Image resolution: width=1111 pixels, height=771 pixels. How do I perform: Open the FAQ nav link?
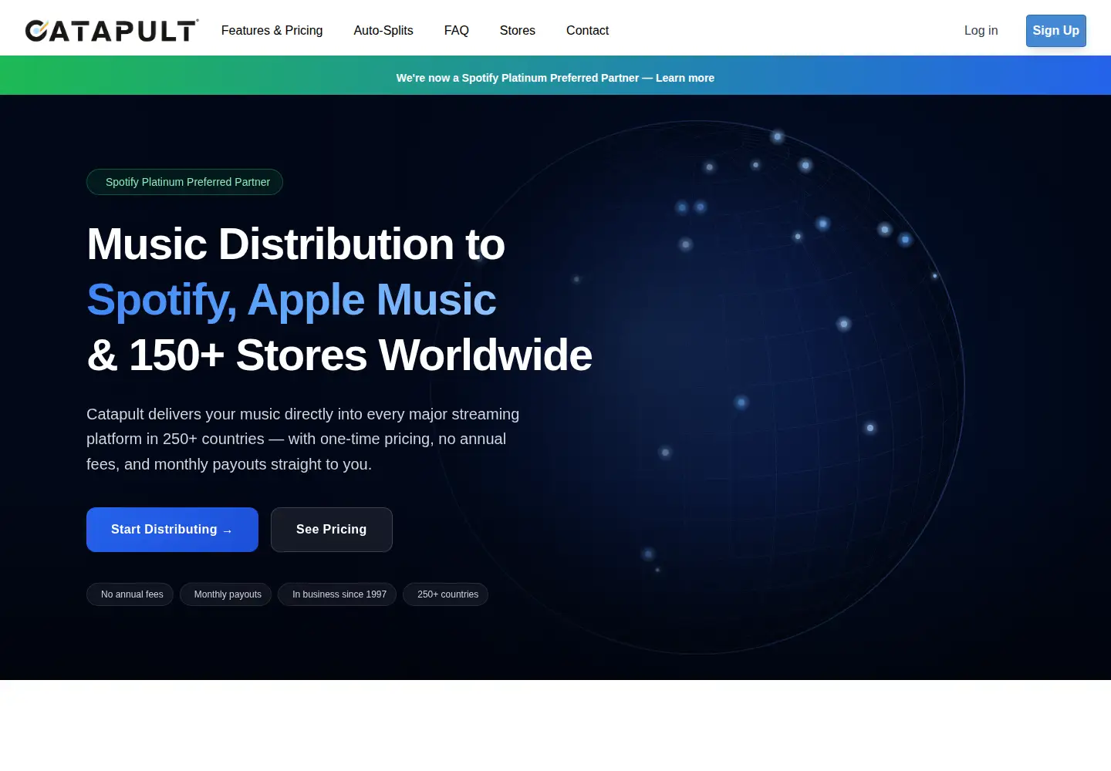457,31
